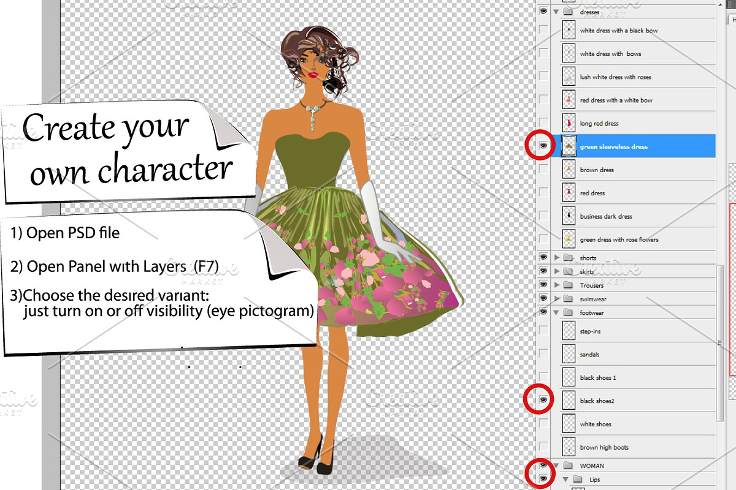This screenshot has width=736, height=490.
Task: Select the 'black shoes 1' layer name
Action: coord(598,378)
